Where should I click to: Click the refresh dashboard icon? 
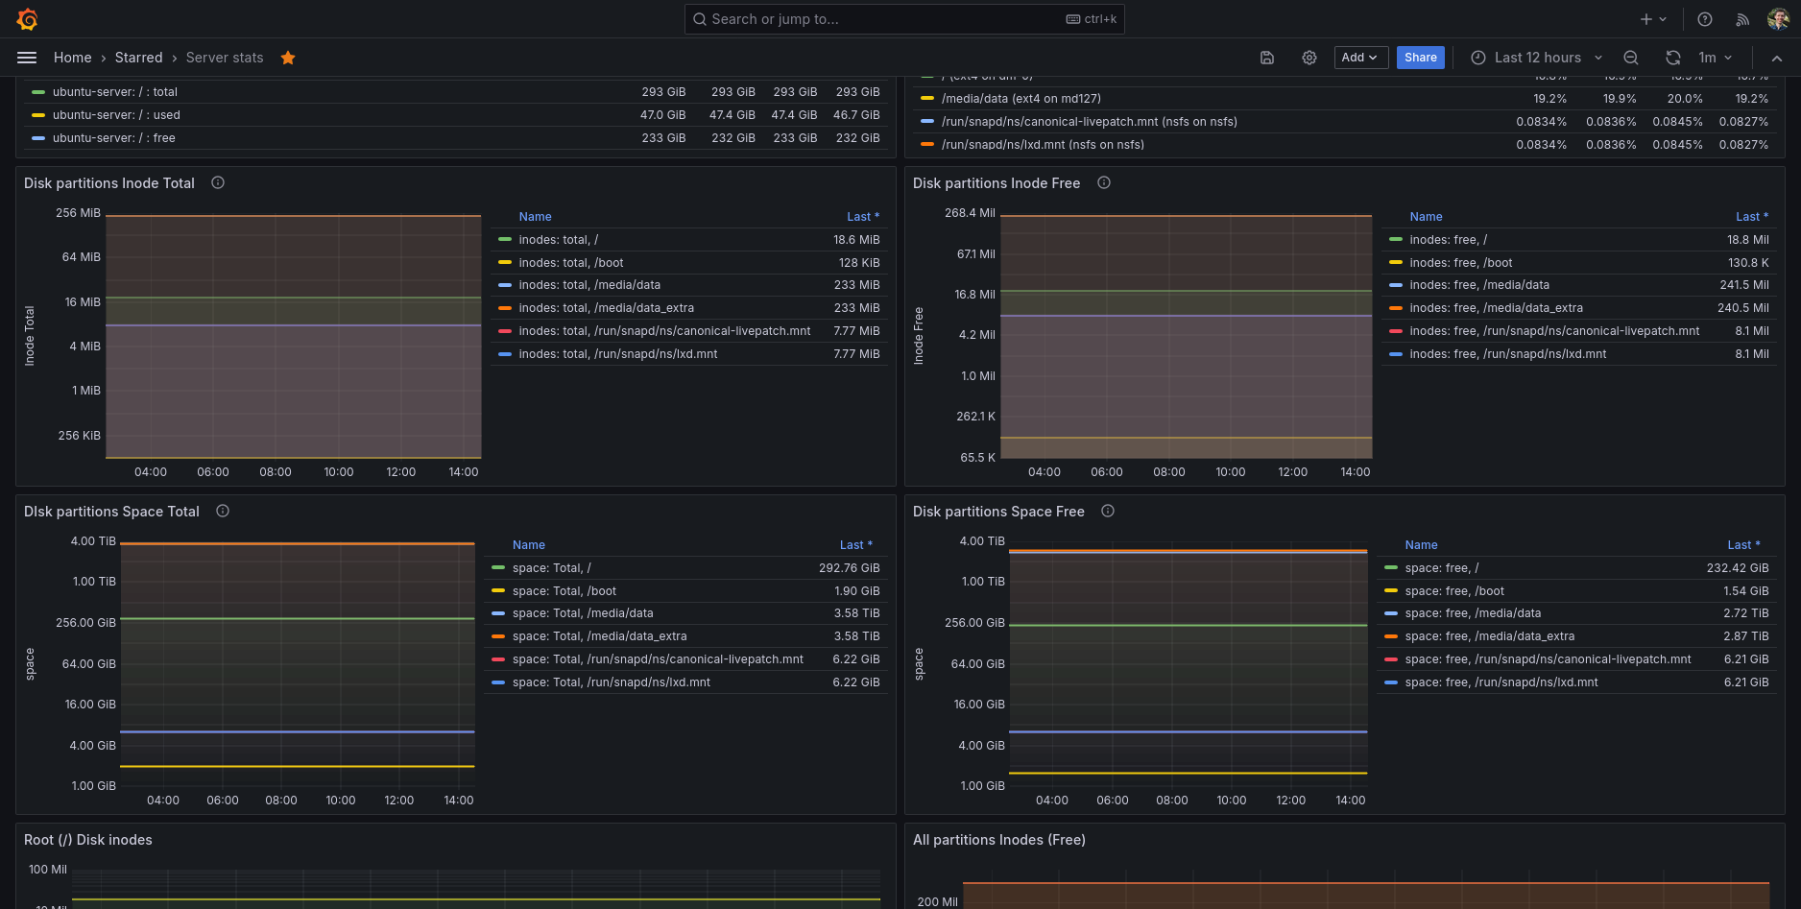1673,58
